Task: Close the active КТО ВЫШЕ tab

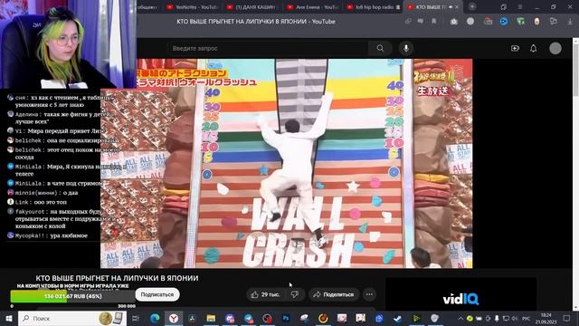Action: (x=457, y=7)
